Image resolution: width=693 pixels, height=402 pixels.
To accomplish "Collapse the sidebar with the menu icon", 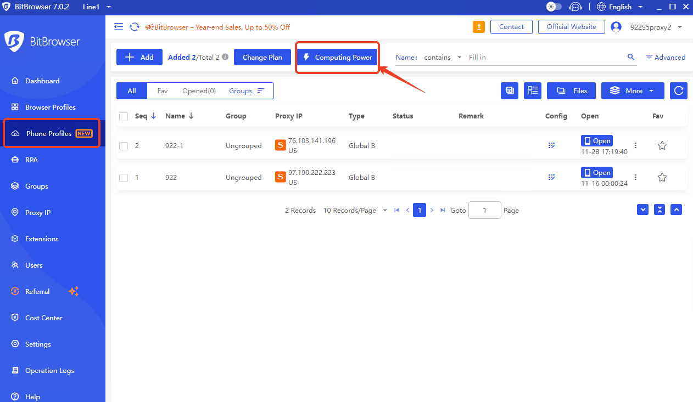I will pyautogui.click(x=119, y=27).
